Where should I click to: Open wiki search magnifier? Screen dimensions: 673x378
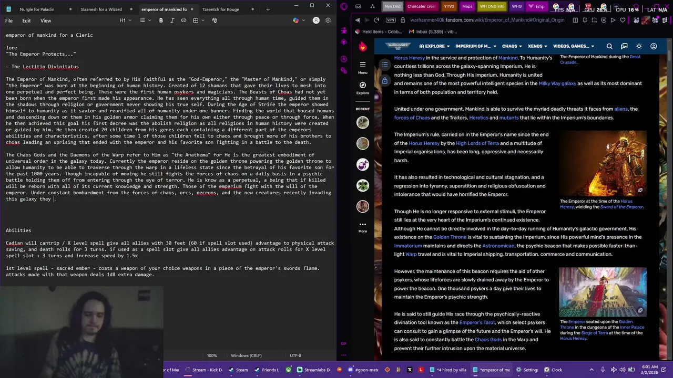609,46
